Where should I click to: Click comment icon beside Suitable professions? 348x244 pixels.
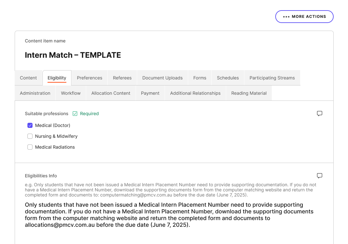(320, 114)
